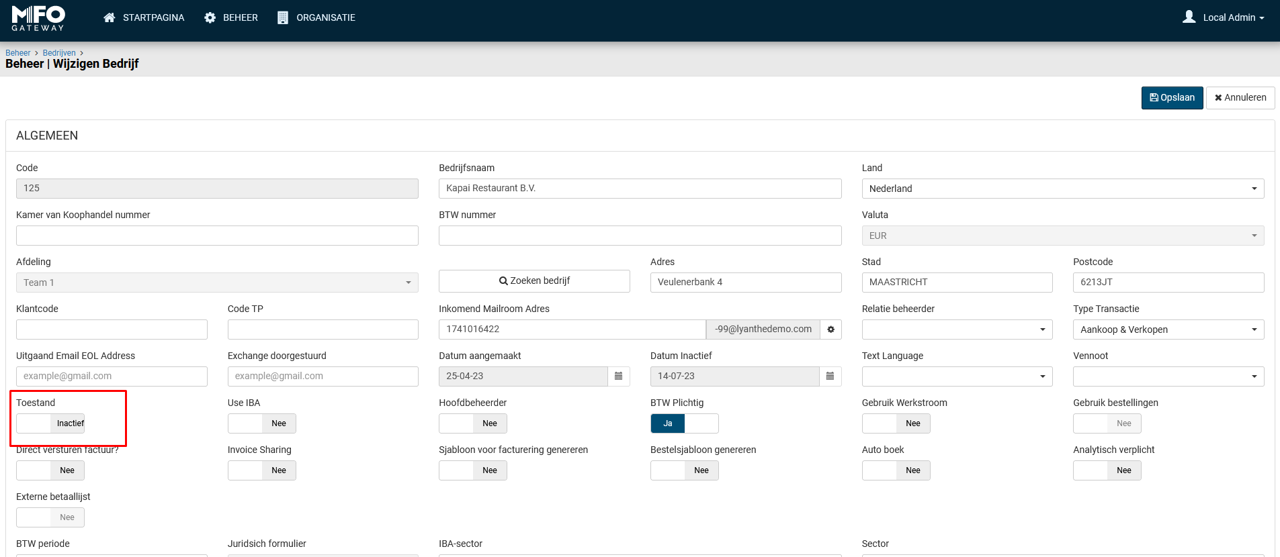Open the Organisatie menu
The image size is (1280, 557).
325,17
